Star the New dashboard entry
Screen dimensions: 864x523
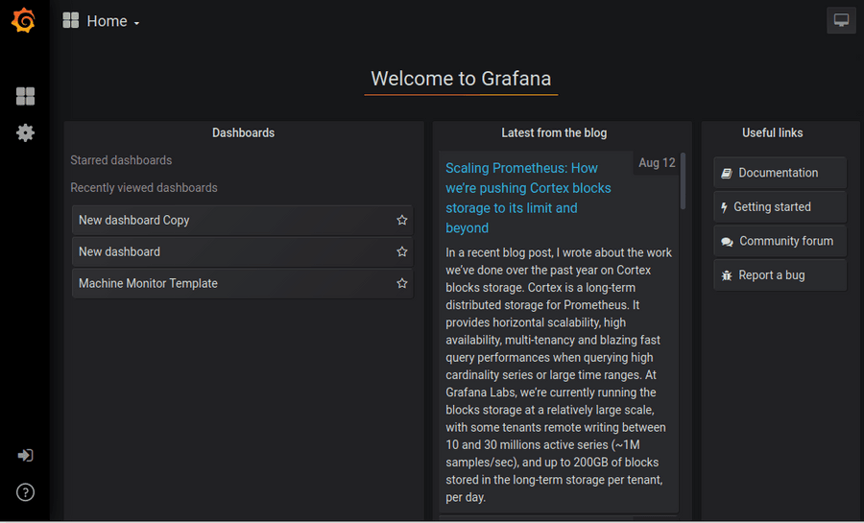401,251
